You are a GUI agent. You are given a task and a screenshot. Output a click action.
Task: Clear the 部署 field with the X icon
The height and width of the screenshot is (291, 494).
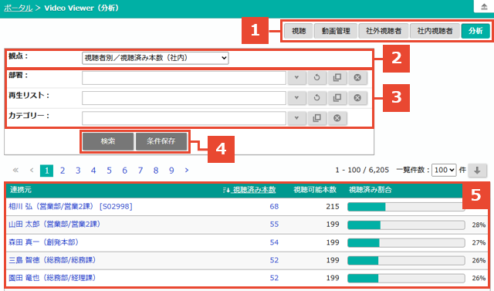(x=357, y=78)
